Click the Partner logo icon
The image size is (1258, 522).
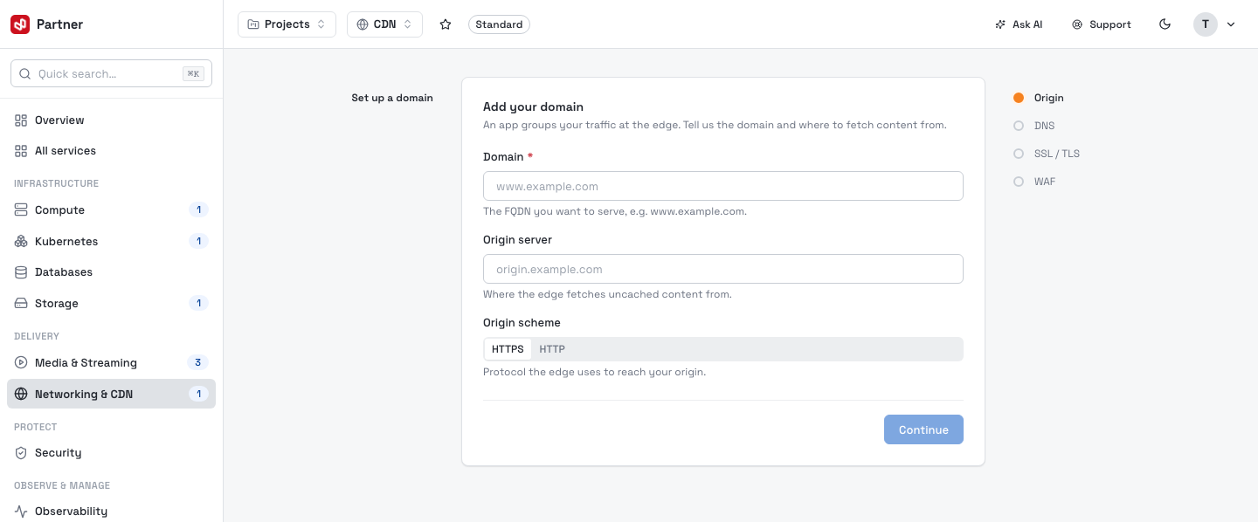[20, 24]
